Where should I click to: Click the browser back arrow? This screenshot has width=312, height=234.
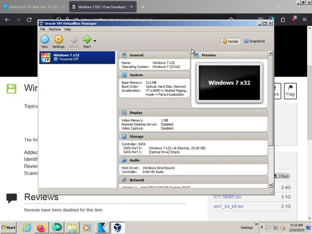7,20
